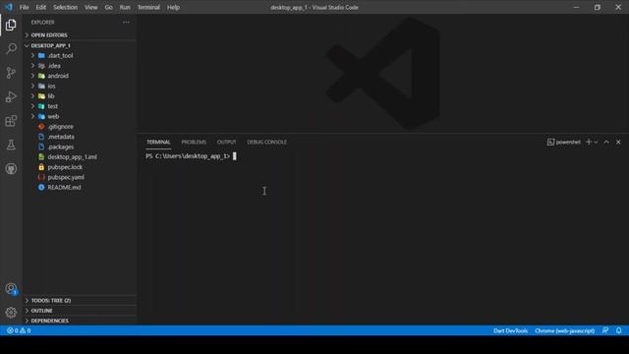Focus the terminal prompt input line
Screen dimensions: 629x354
point(191,156)
